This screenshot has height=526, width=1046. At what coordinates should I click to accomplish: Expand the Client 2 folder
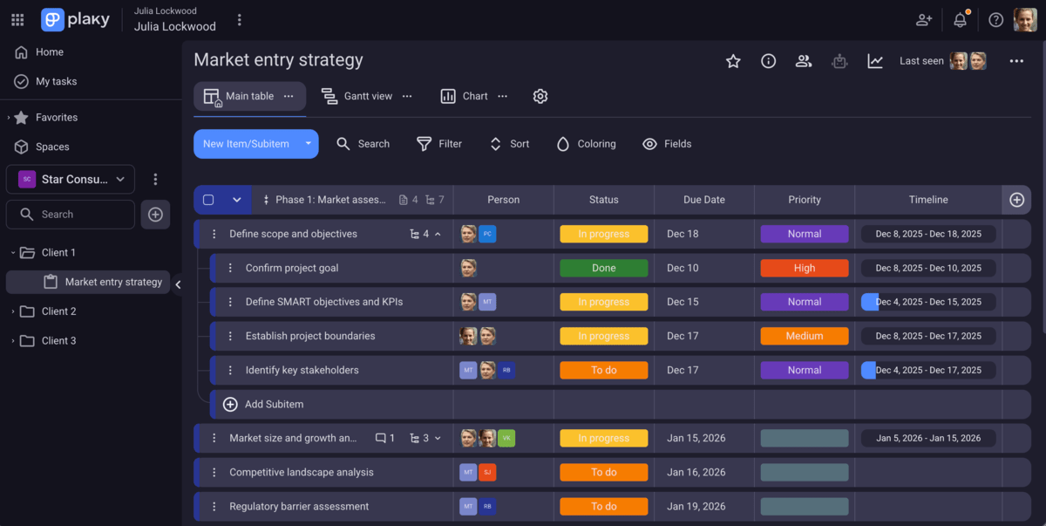(x=11, y=311)
